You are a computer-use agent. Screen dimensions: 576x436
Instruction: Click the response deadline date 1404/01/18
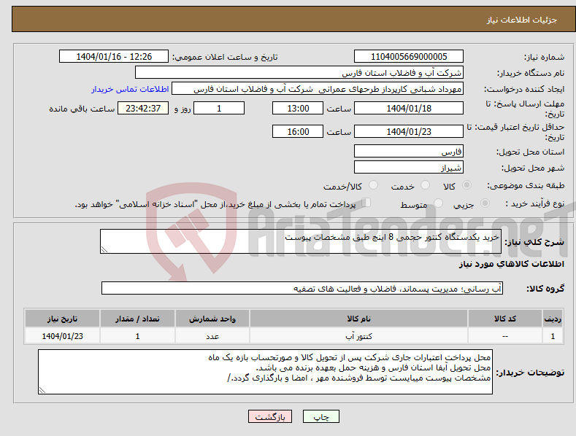pos(409,108)
